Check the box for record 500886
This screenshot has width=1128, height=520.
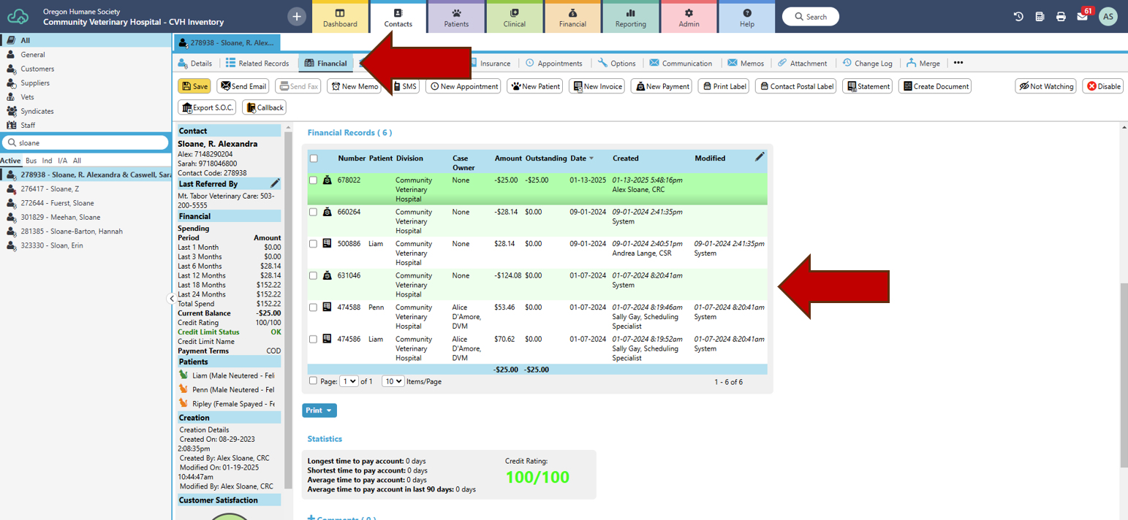point(314,244)
